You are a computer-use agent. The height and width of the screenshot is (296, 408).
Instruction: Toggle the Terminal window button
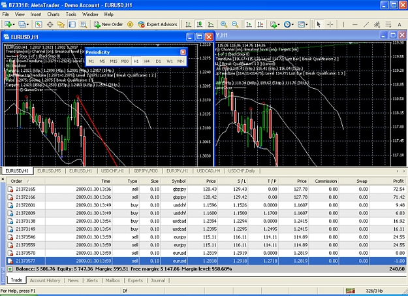[x=72, y=24]
